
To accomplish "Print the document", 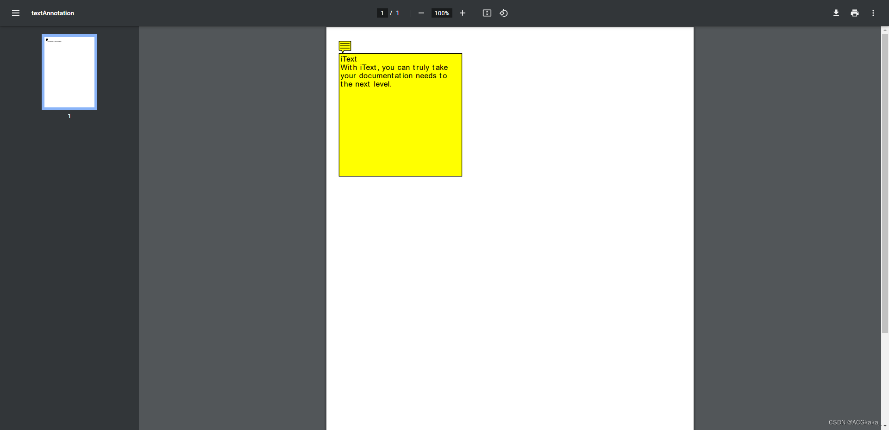I will tap(855, 13).
